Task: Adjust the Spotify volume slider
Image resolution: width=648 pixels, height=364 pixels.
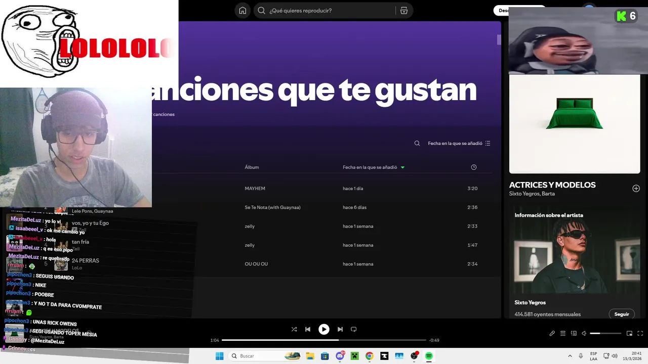Action: click(605, 333)
